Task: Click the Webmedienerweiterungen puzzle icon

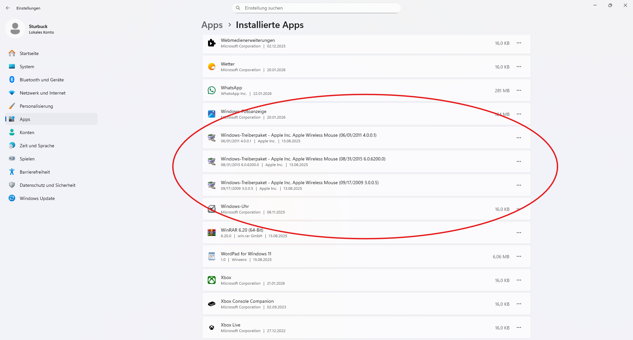Action: tap(212, 43)
